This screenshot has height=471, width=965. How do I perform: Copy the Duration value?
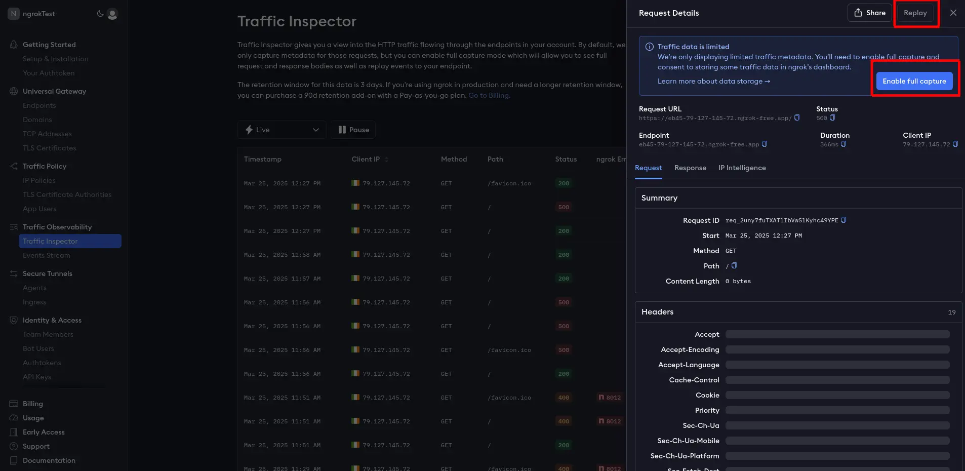843,144
